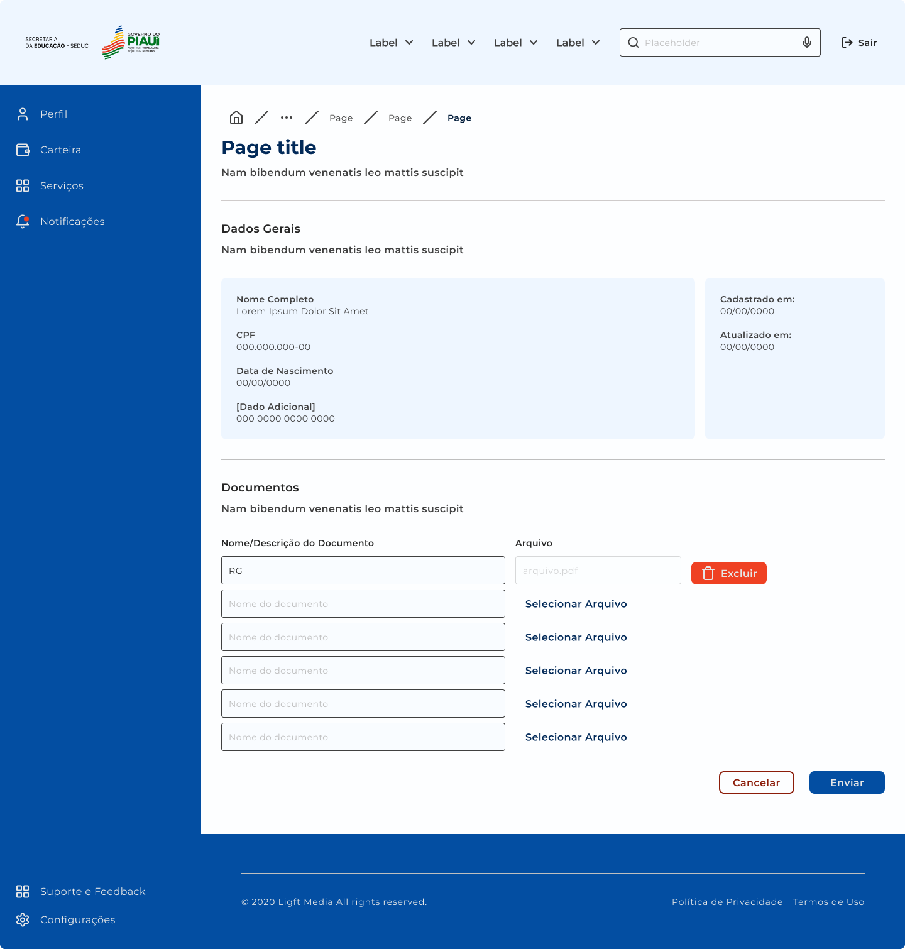Viewport: 905px width, 949px height.
Task: Expand the first Label dropdown in header
Action: click(391, 43)
